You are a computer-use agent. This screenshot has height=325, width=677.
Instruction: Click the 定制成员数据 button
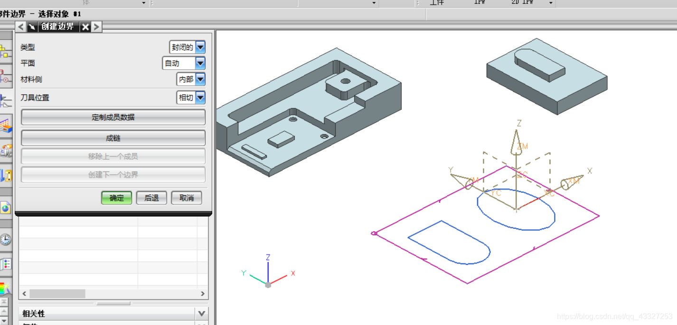coord(113,117)
